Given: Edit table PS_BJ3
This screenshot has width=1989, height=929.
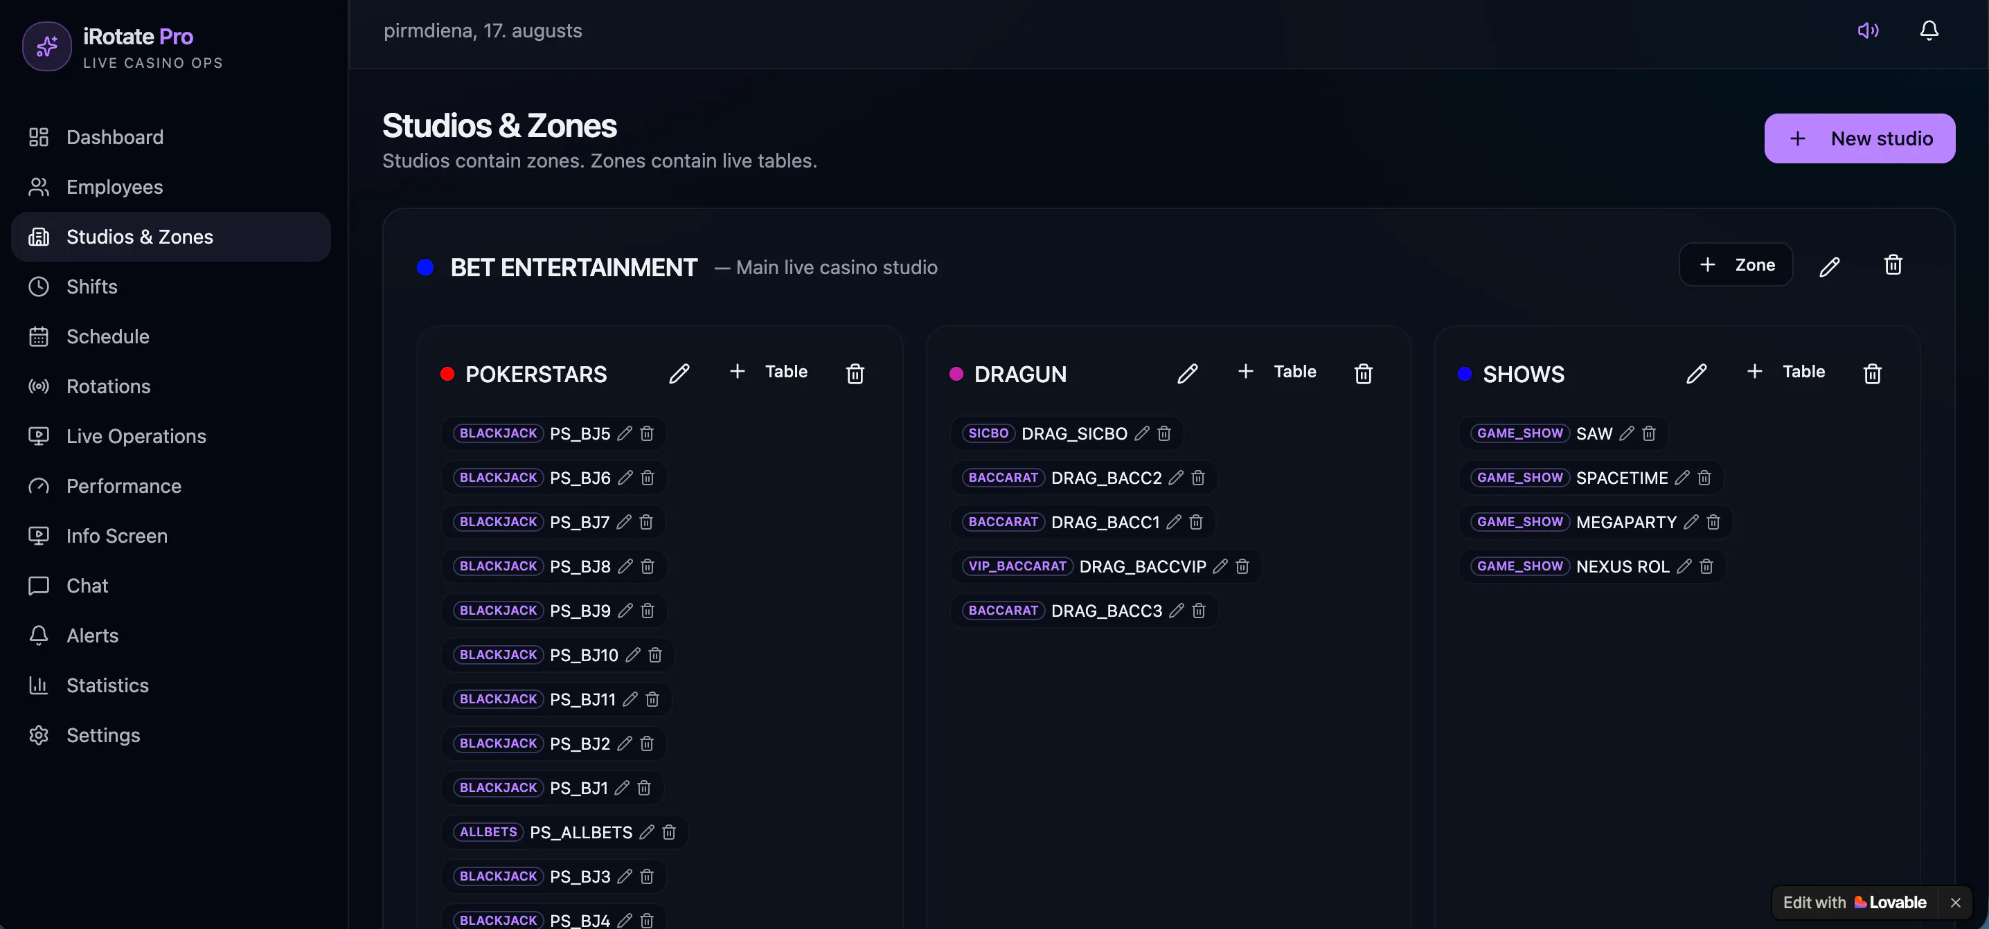Looking at the screenshot, I should [x=625, y=876].
